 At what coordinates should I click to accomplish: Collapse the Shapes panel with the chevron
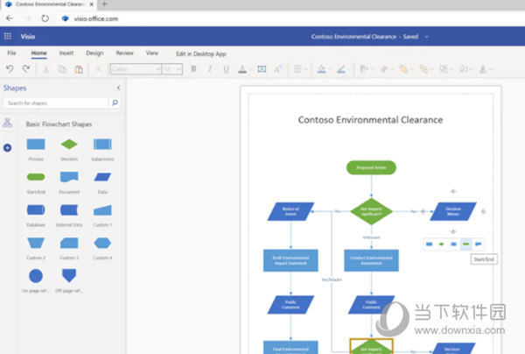point(118,88)
